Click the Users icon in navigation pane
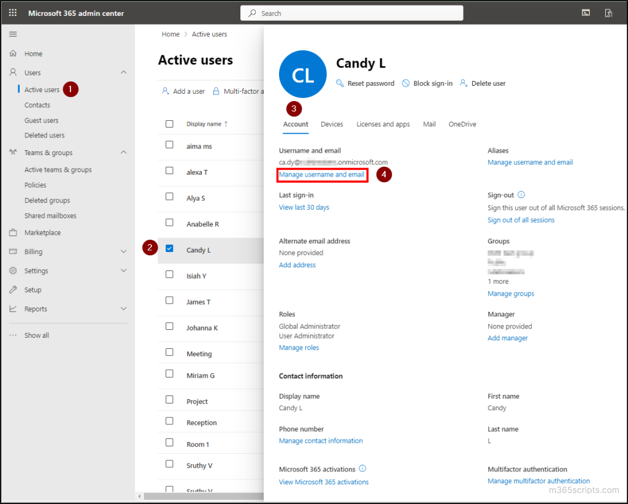628x504 pixels. (x=13, y=72)
